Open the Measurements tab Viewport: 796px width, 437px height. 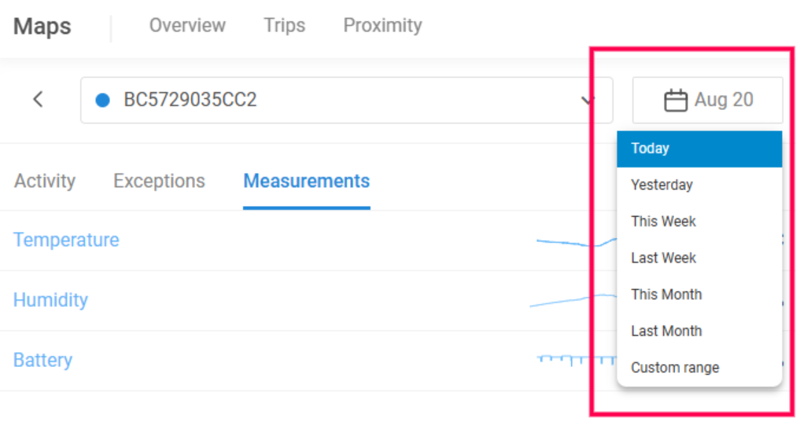click(x=307, y=182)
